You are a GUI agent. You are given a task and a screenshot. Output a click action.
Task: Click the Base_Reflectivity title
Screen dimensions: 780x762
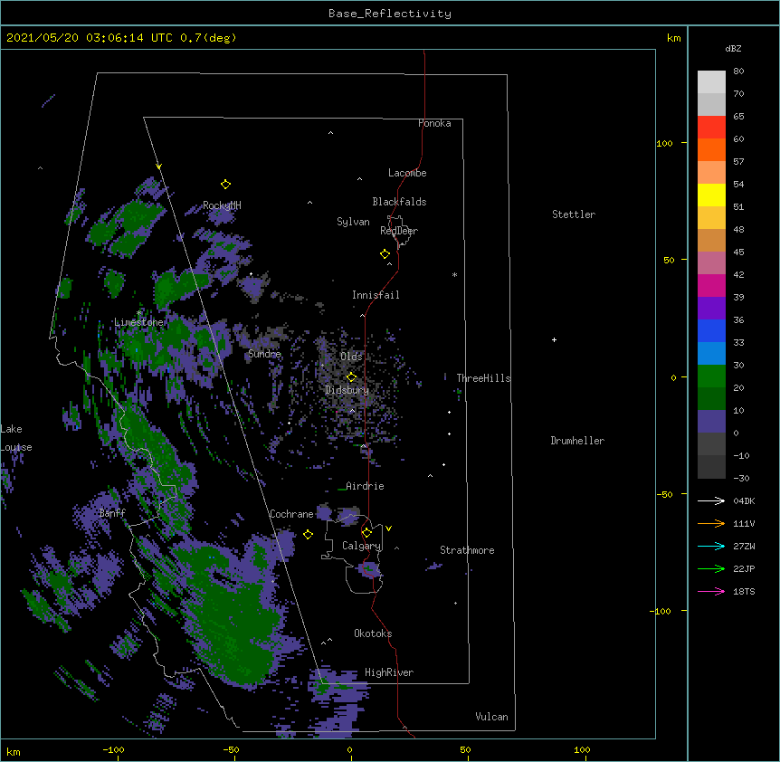click(x=390, y=14)
